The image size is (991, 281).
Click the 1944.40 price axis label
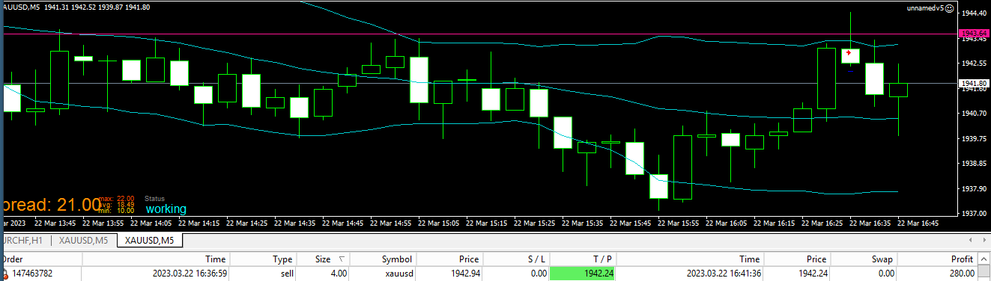tap(975, 13)
